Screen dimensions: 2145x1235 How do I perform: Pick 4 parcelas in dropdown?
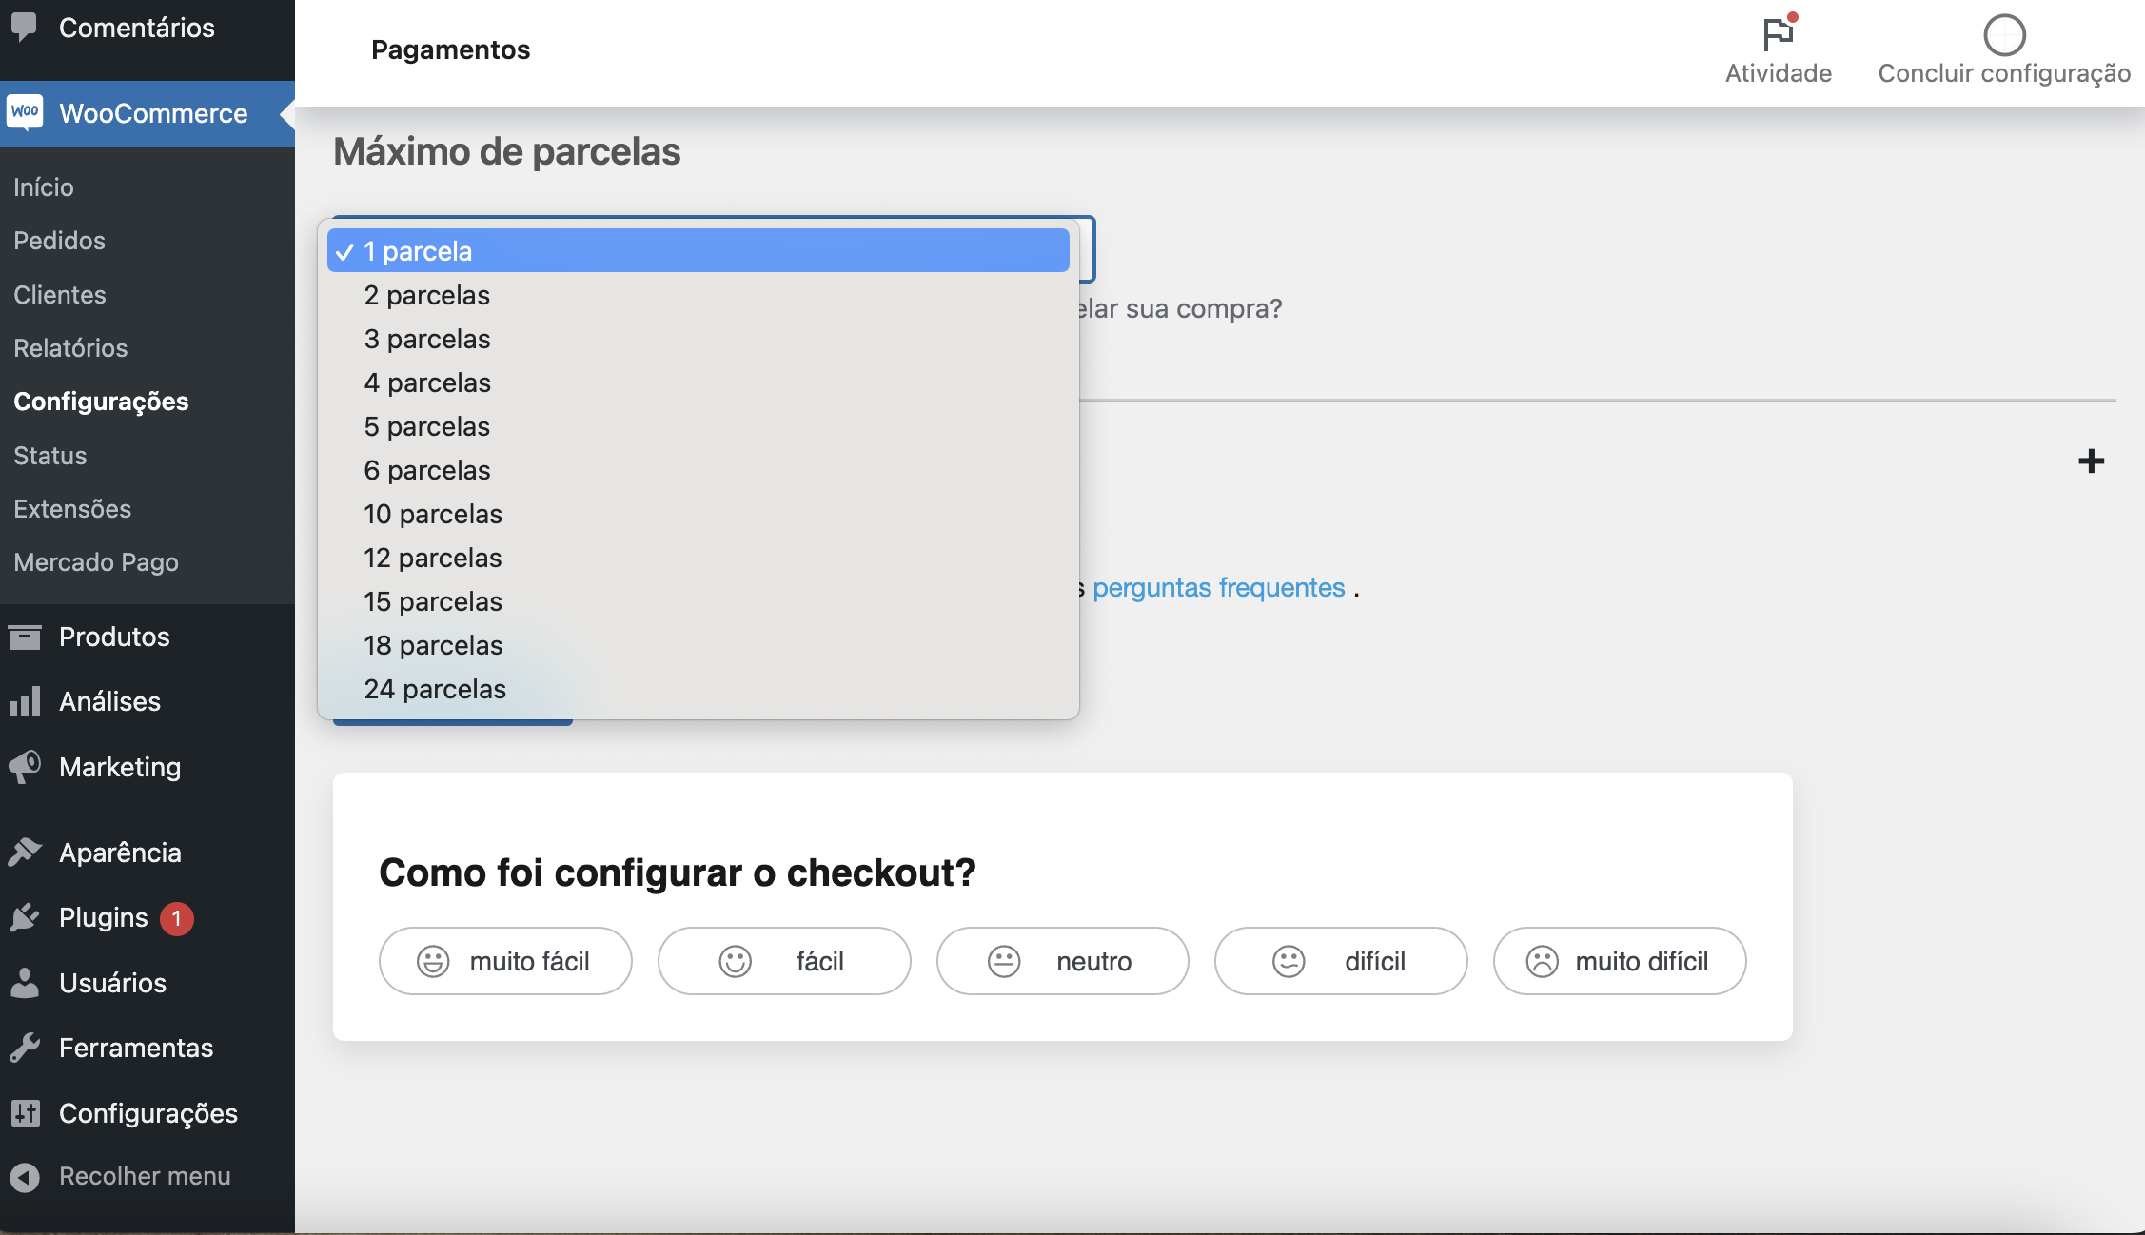point(699,382)
